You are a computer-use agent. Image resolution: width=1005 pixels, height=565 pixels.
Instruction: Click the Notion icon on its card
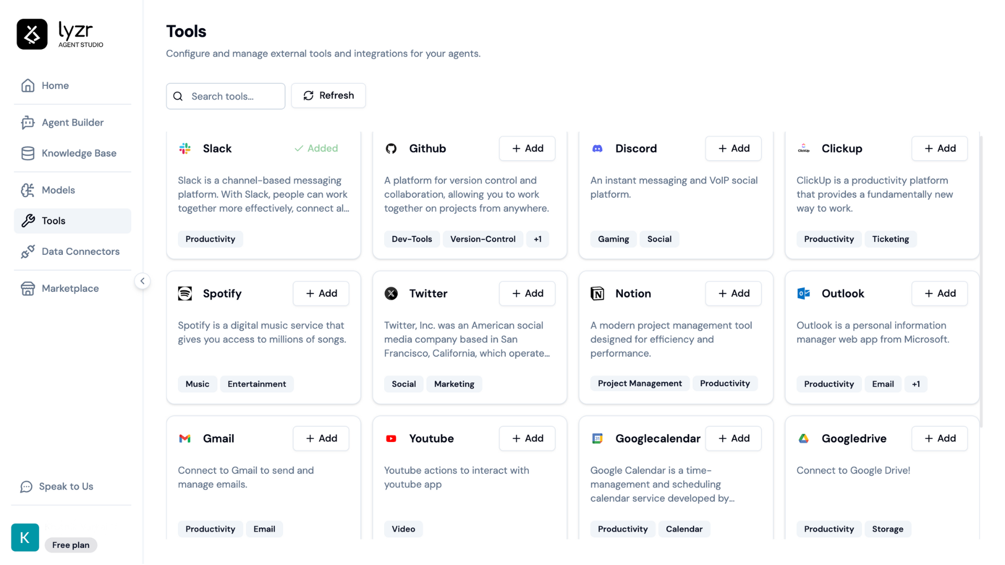[597, 293]
